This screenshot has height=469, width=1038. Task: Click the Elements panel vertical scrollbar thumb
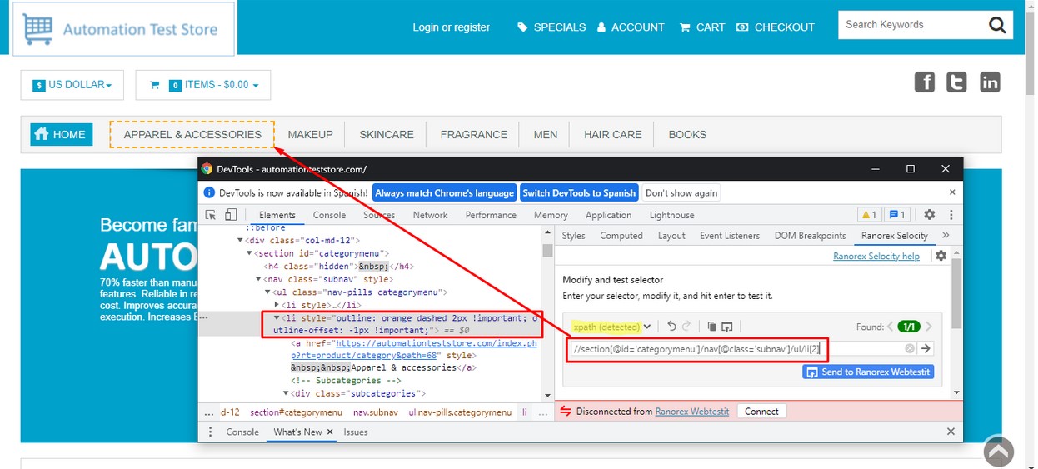[547, 251]
